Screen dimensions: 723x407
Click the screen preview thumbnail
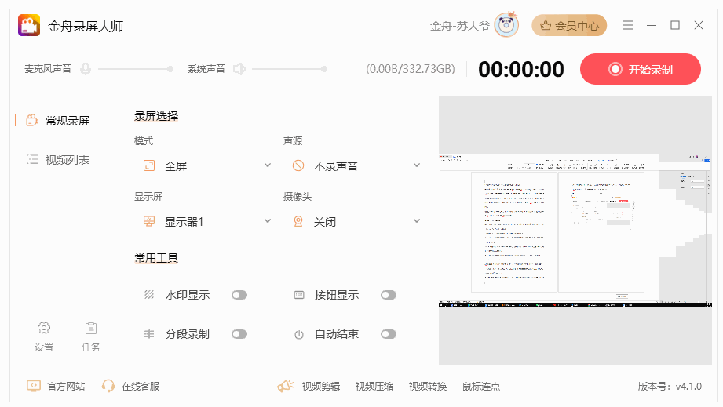pyautogui.click(x=575, y=231)
